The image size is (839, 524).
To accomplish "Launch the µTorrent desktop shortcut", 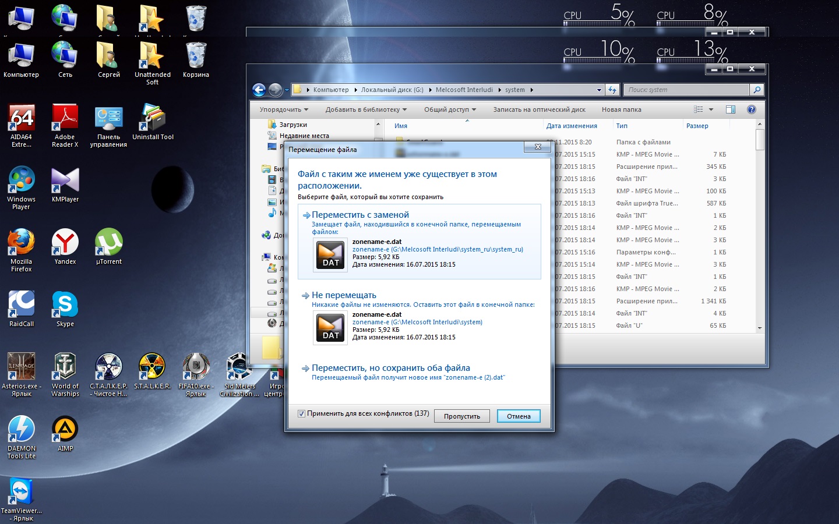I will click(x=109, y=244).
